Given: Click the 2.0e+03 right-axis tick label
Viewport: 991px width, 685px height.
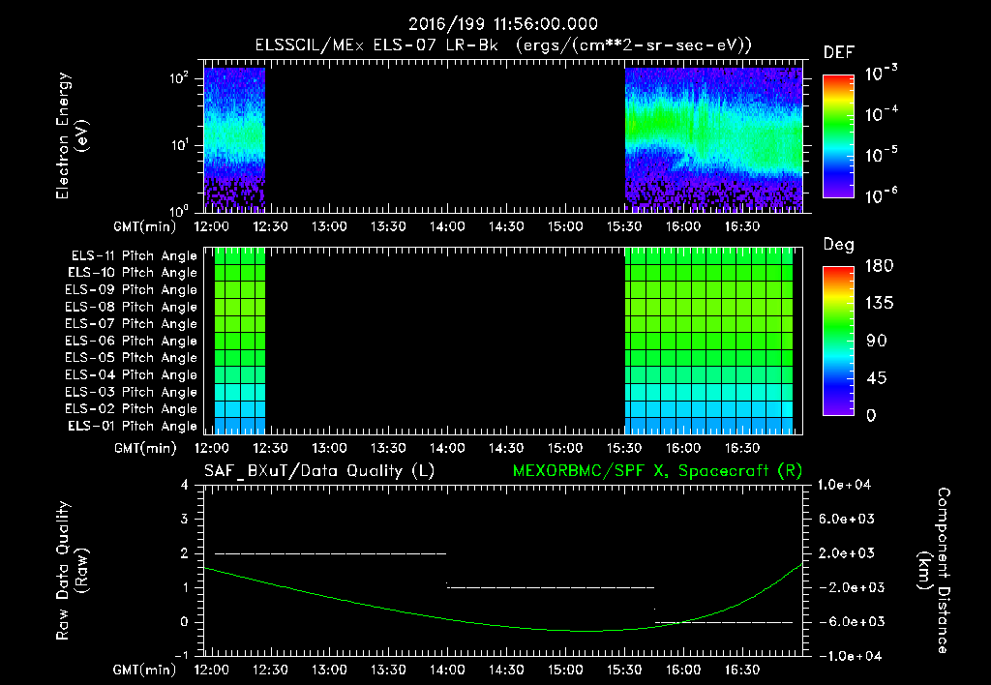Looking at the screenshot, I should (847, 552).
